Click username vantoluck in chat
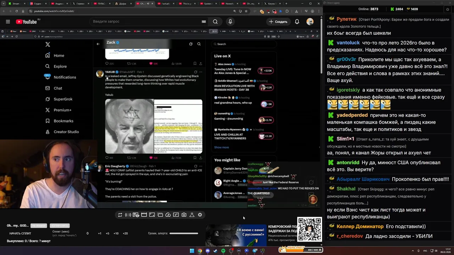 348,42
